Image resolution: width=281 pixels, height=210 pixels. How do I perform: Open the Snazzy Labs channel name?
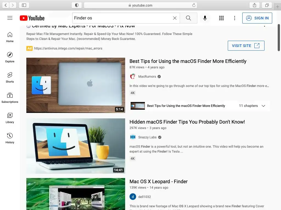[x=147, y=137]
